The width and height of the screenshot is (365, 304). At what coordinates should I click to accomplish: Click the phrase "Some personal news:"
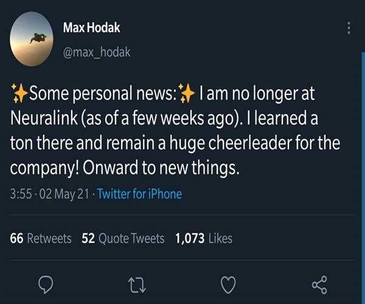[x=102, y=94]
